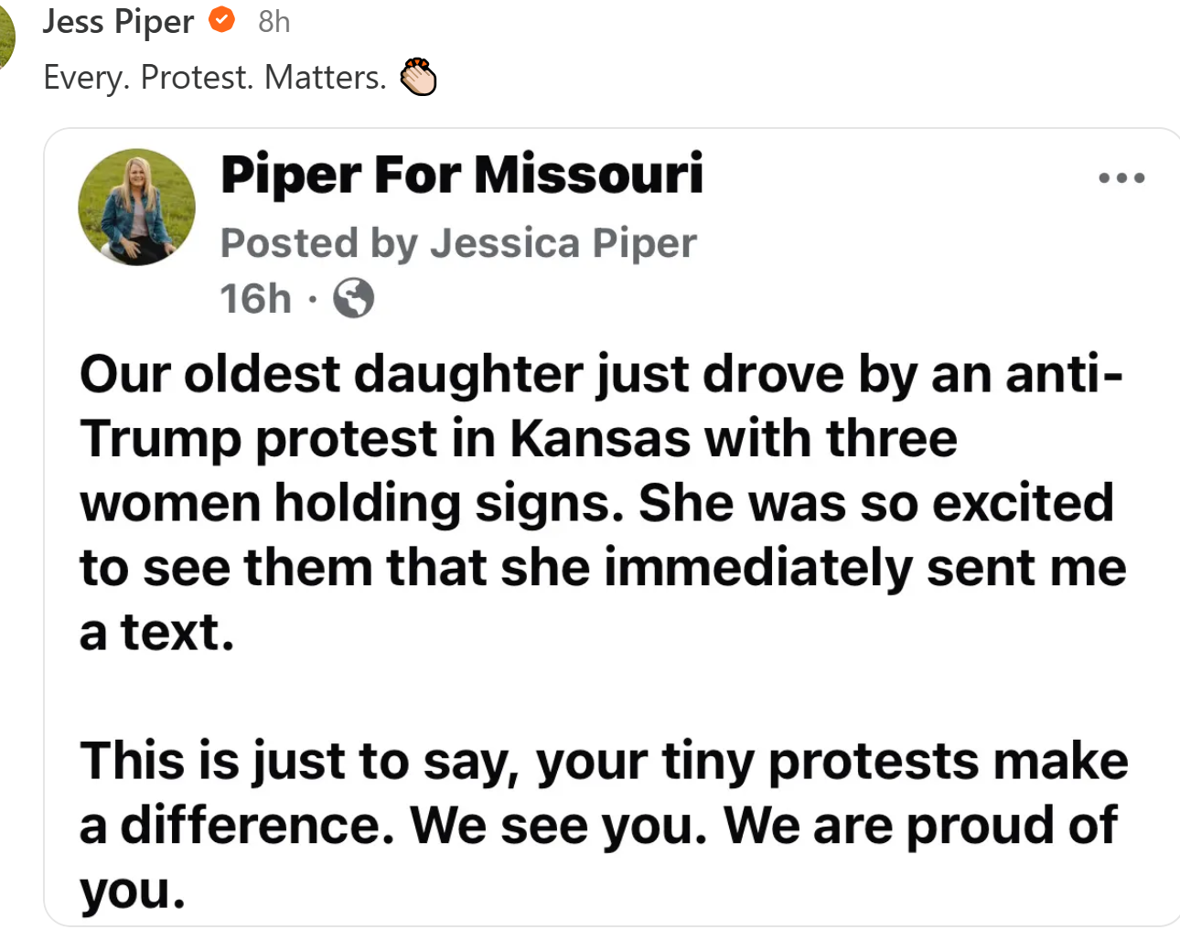Open the Piper For Missouri profile picture
This screenshot has width=1180, height=940.
(137, 208)
